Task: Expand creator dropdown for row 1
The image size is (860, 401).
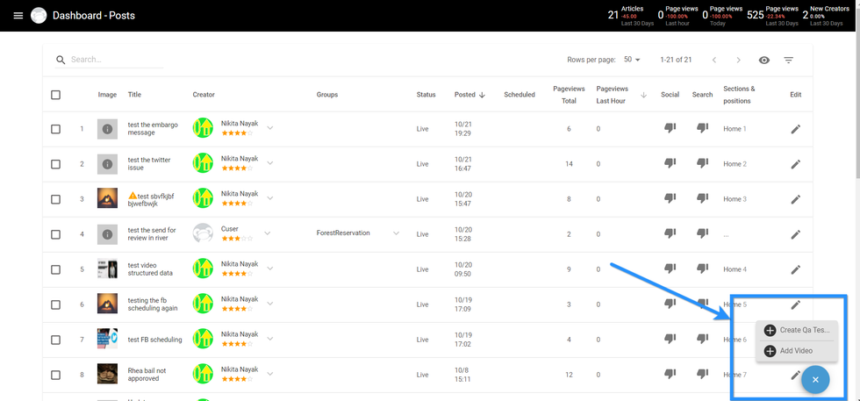Action: tap(270, 128)
